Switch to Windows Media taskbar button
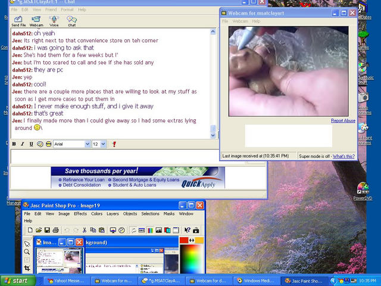 click(255, 281)
